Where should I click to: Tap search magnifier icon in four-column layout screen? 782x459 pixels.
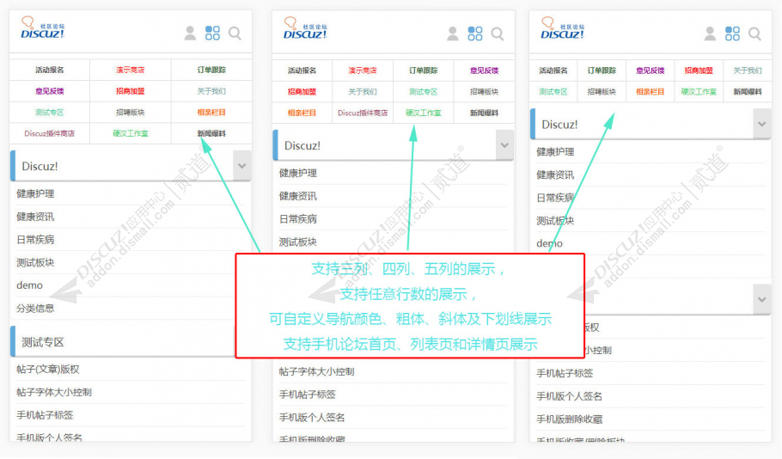498,34
